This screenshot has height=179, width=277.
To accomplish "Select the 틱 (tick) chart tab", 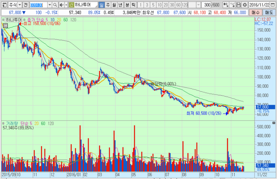I will 133,5.
